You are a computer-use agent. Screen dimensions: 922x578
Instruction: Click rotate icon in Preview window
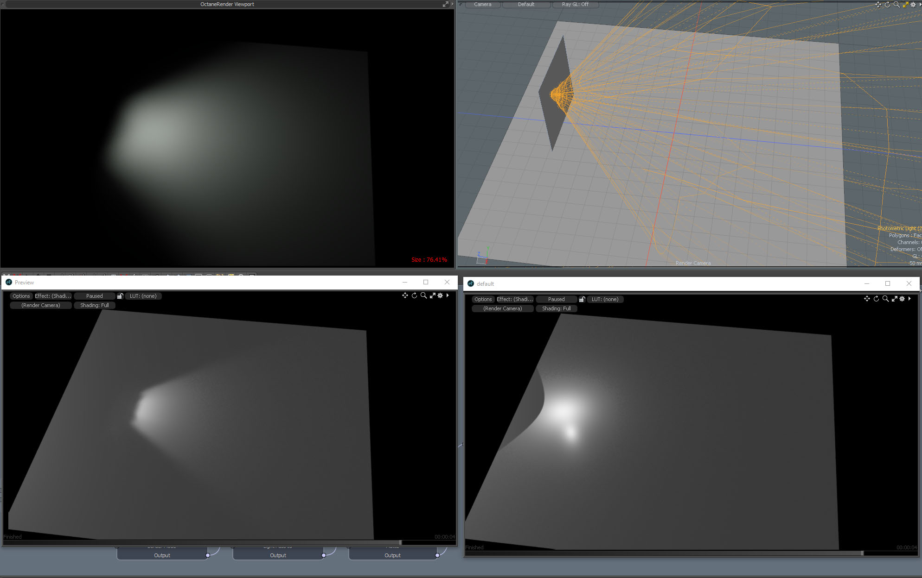tap(414, 295)
